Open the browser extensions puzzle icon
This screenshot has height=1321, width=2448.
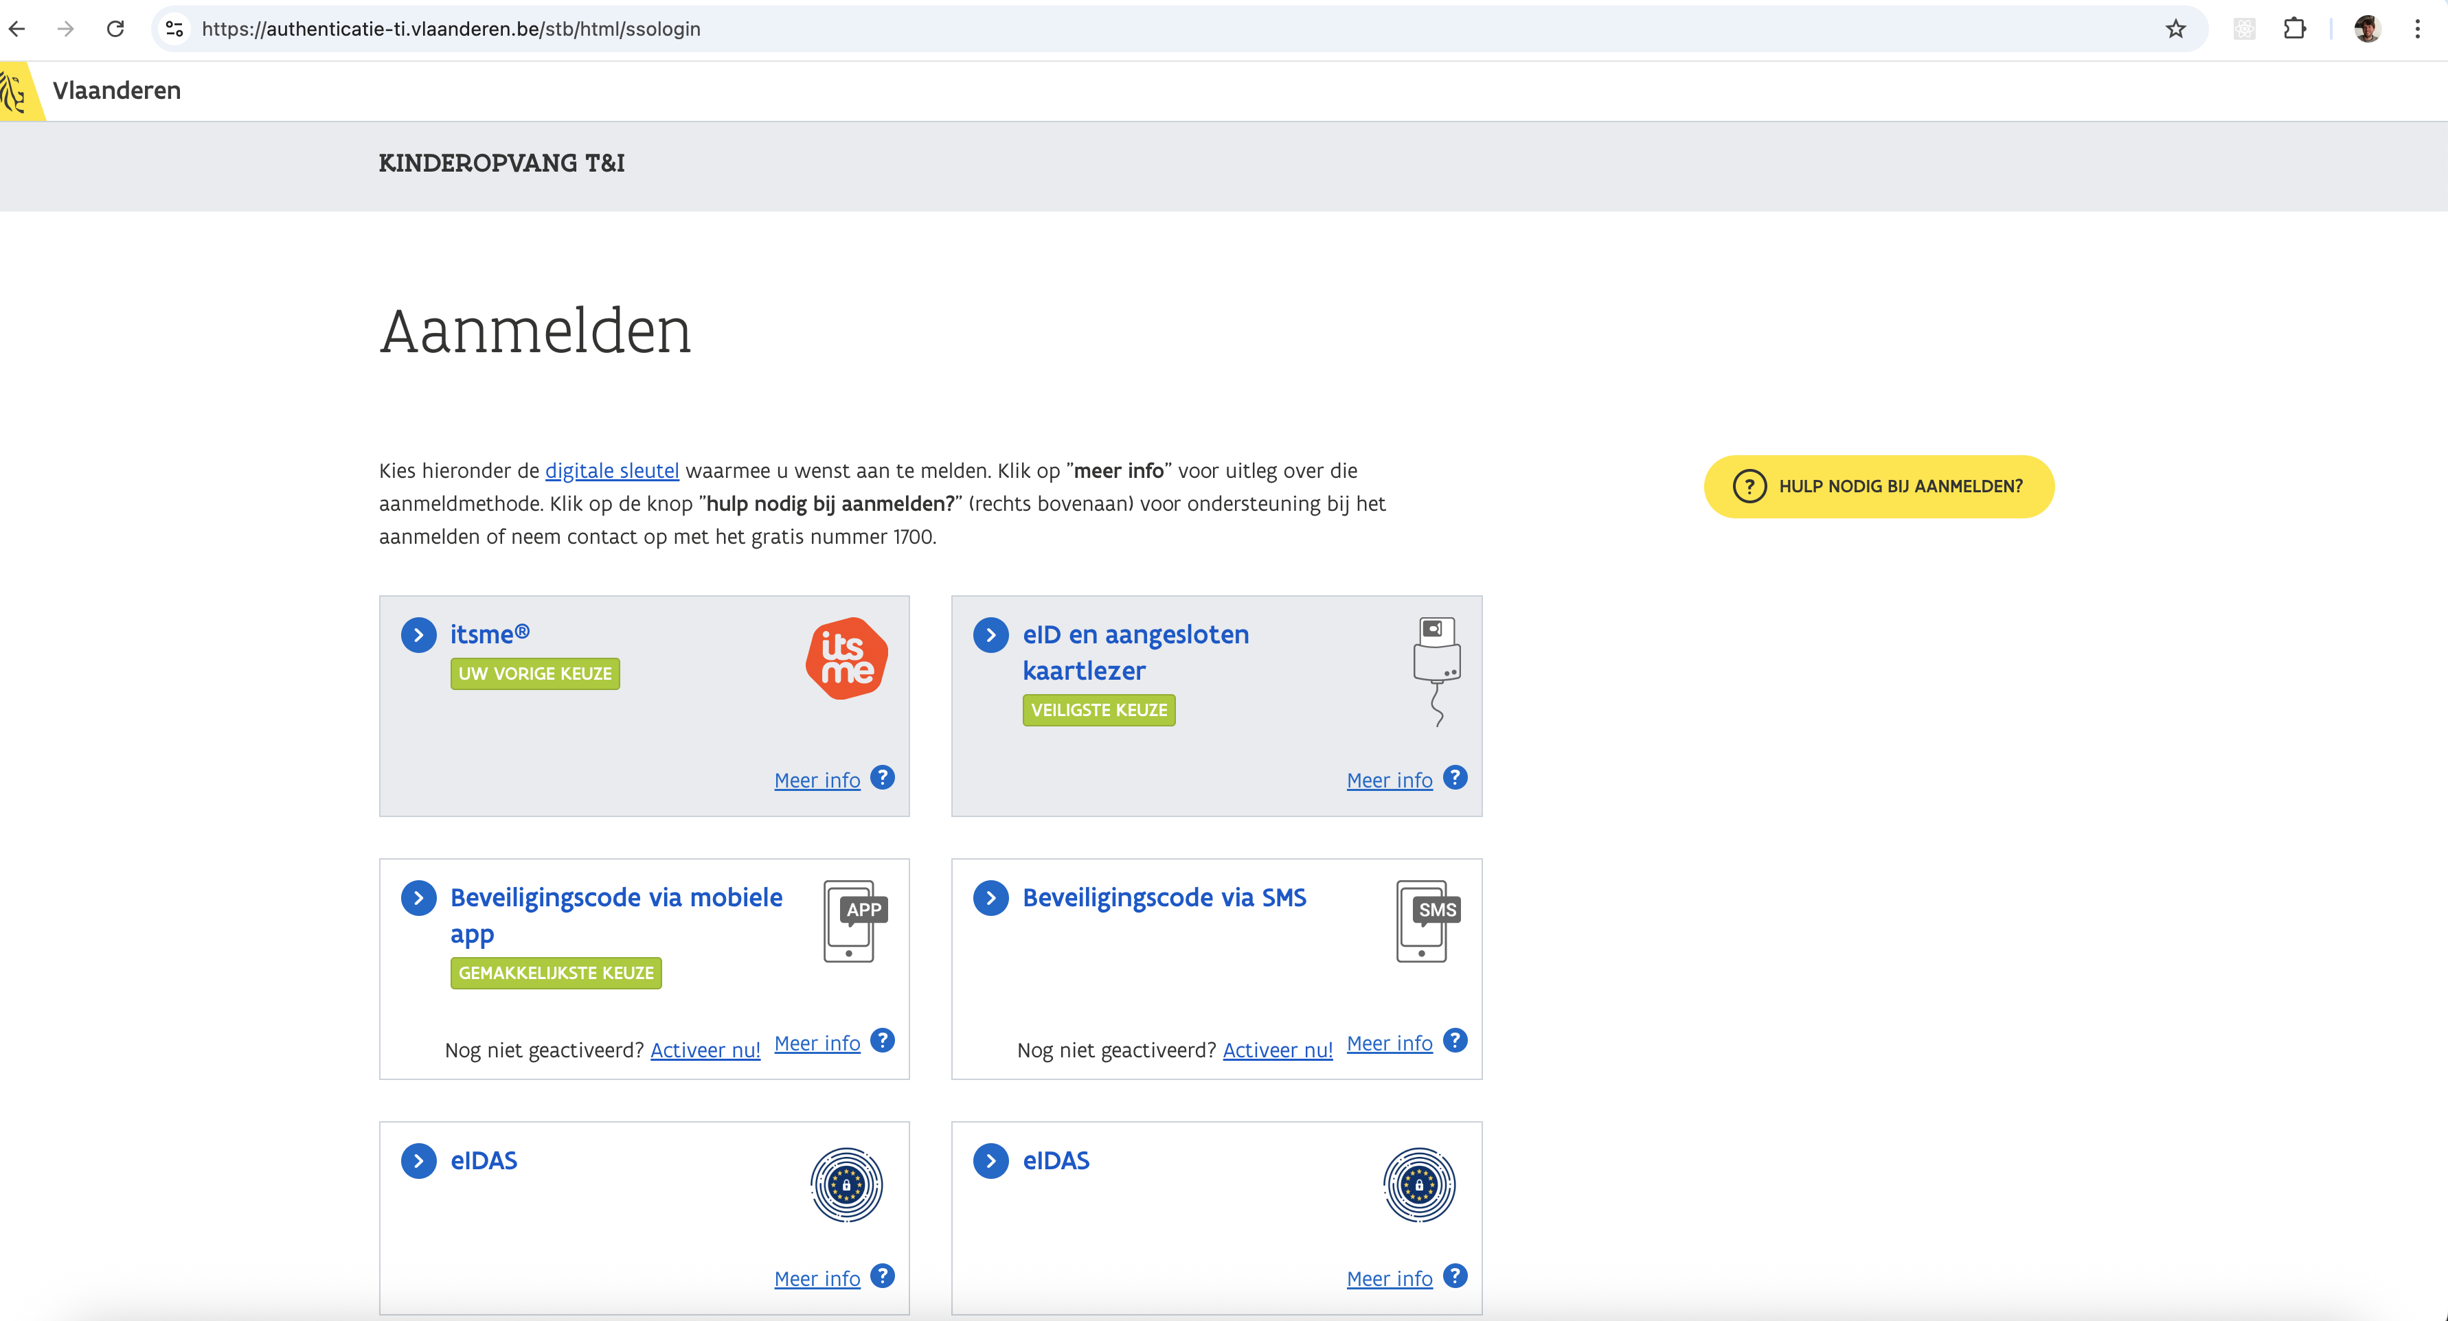[x=2294, y=28]
